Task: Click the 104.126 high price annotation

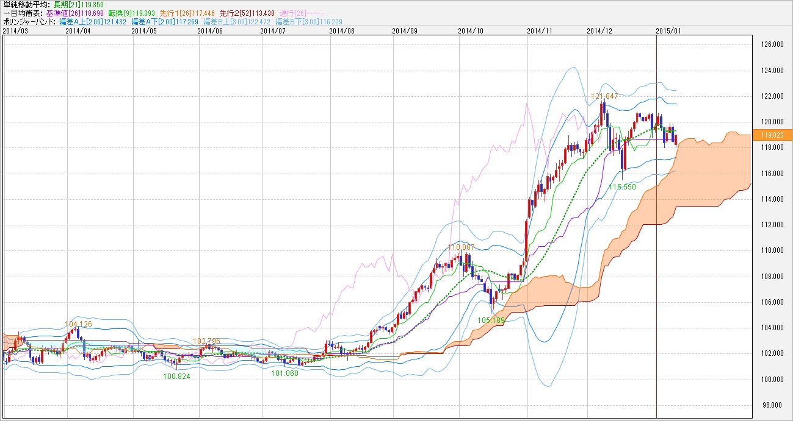Action: [78, 324]
